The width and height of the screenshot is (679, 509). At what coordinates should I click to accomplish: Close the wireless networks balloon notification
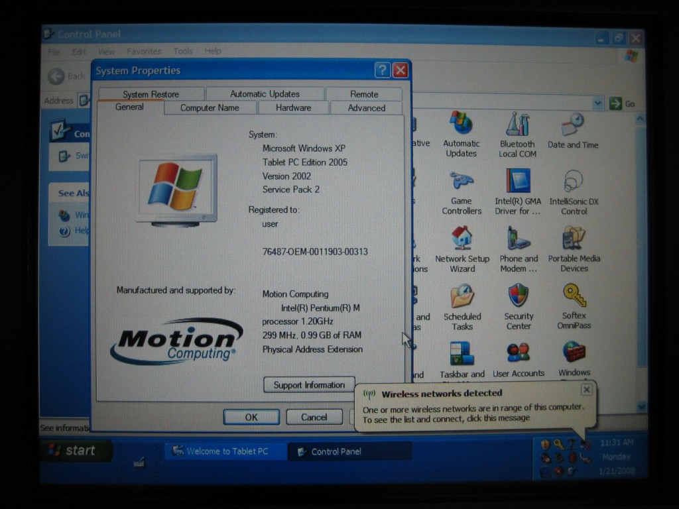586,390
